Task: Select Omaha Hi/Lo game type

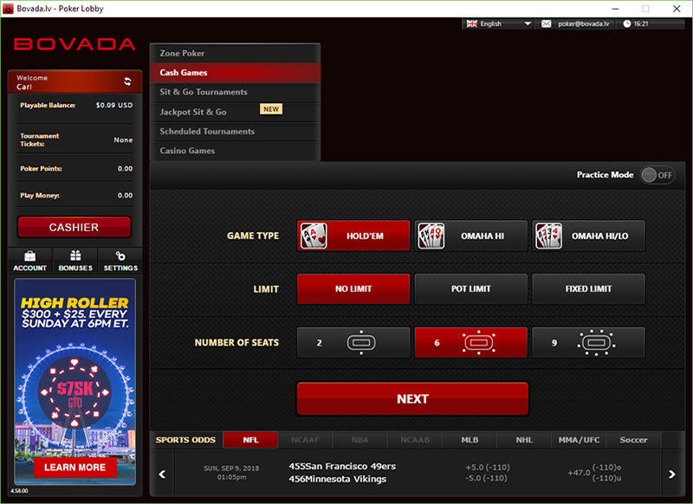Action: click(589, 236)
